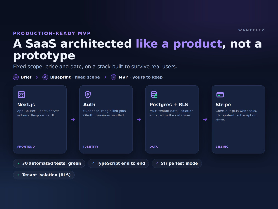Click the PRODUCTION-READY MVP eyebrow text
The image size is (278, 209).
52,33
